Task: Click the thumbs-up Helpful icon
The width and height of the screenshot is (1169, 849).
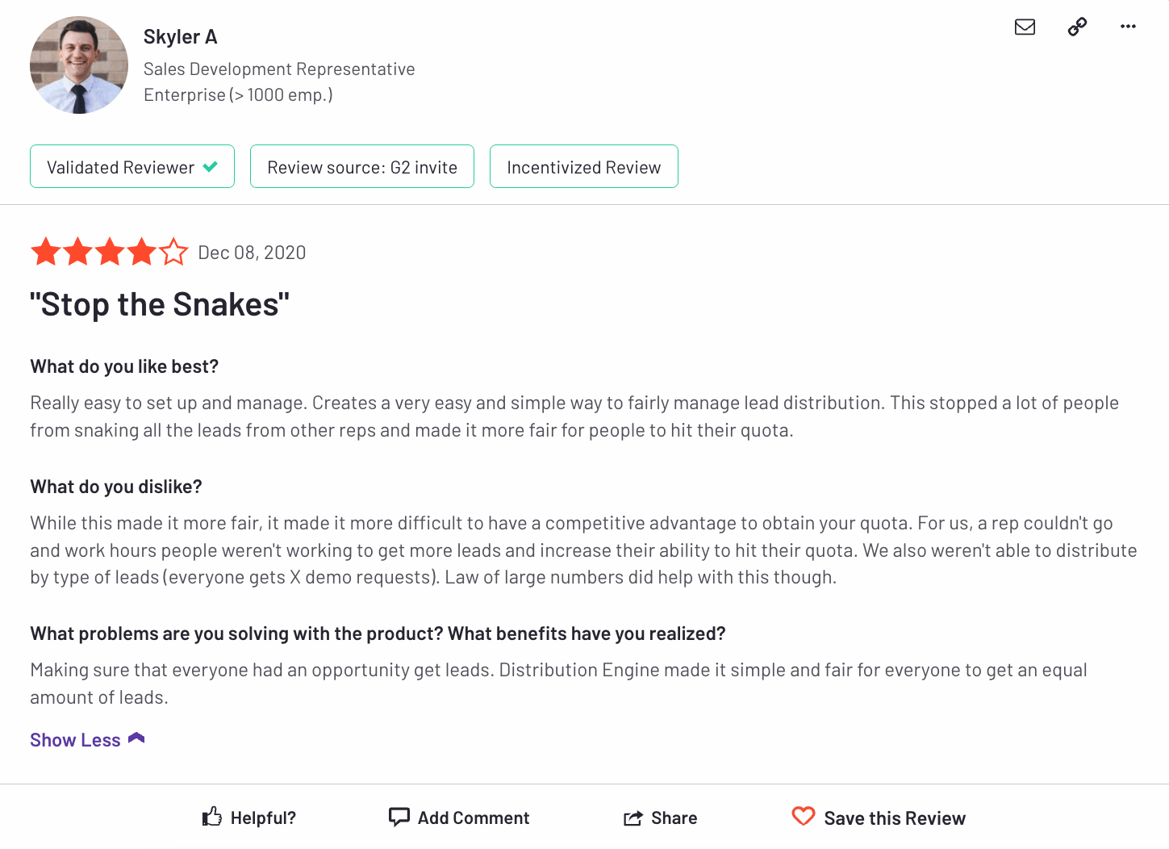Action: [x=212, y=818]
